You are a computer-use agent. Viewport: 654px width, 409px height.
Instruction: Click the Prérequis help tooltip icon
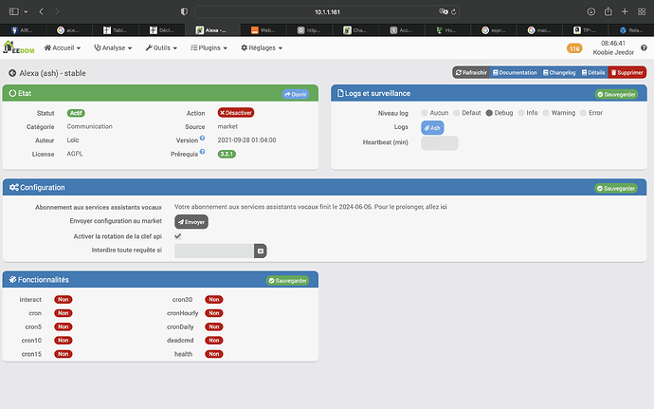click(202, 152)
